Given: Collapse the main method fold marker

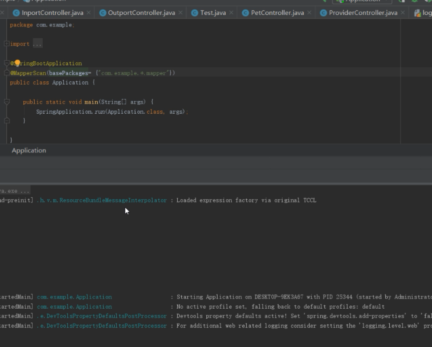Looking at the screenshot, I should point(7,102).
